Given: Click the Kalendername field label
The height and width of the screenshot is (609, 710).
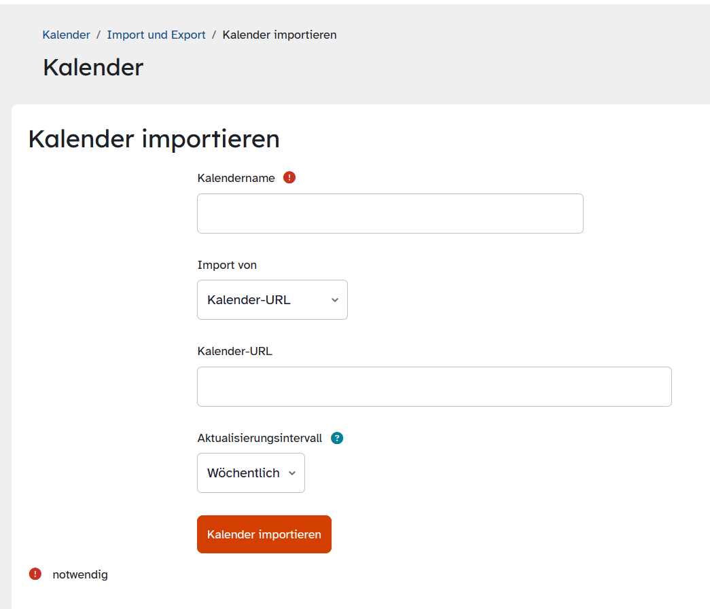Looking at the screenshot, I should click(236, 178).
